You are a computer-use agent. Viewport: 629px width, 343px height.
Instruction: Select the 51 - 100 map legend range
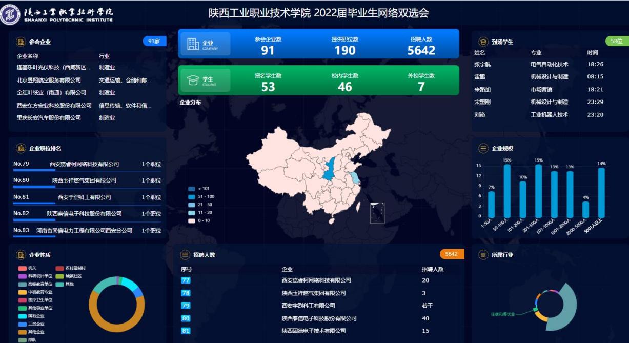(192, 197)
